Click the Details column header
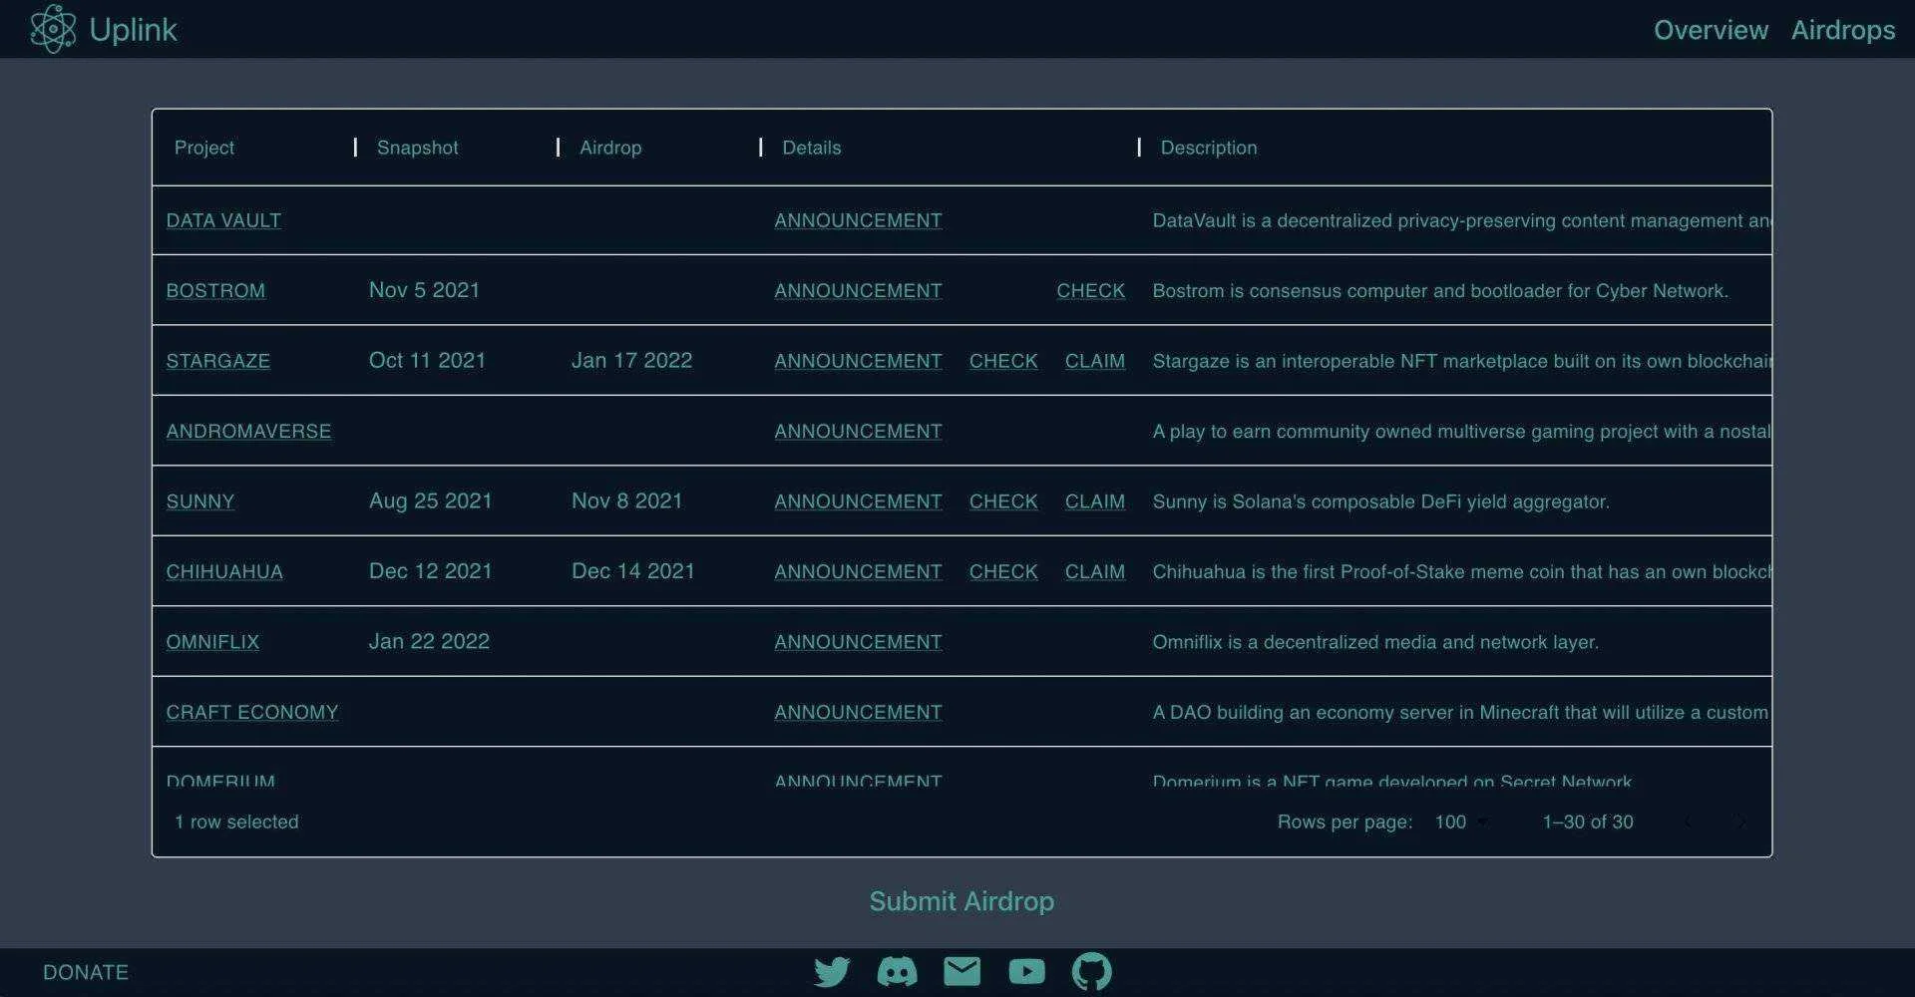1915x997 pixels. click(x=812, y=148)
